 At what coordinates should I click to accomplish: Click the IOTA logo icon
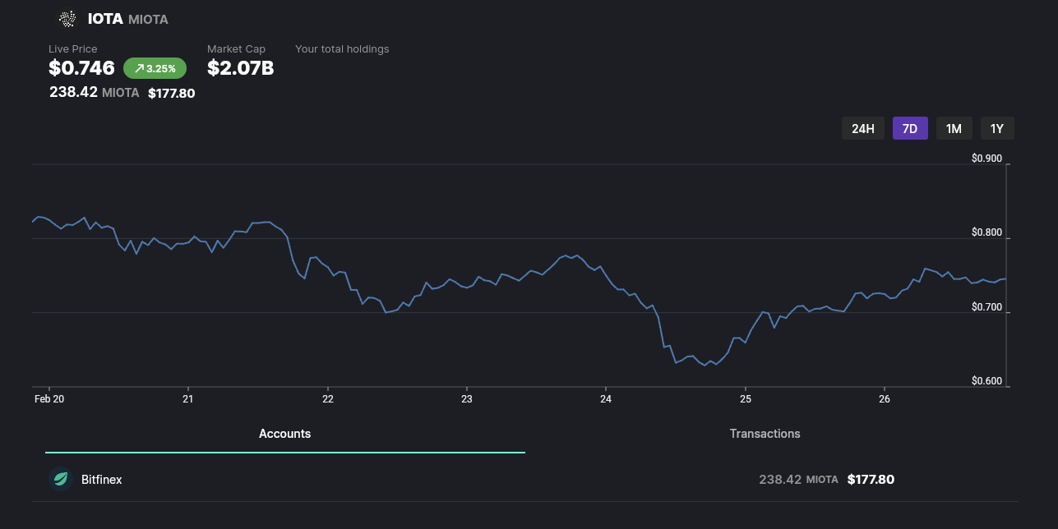click(x=67, y=18)
